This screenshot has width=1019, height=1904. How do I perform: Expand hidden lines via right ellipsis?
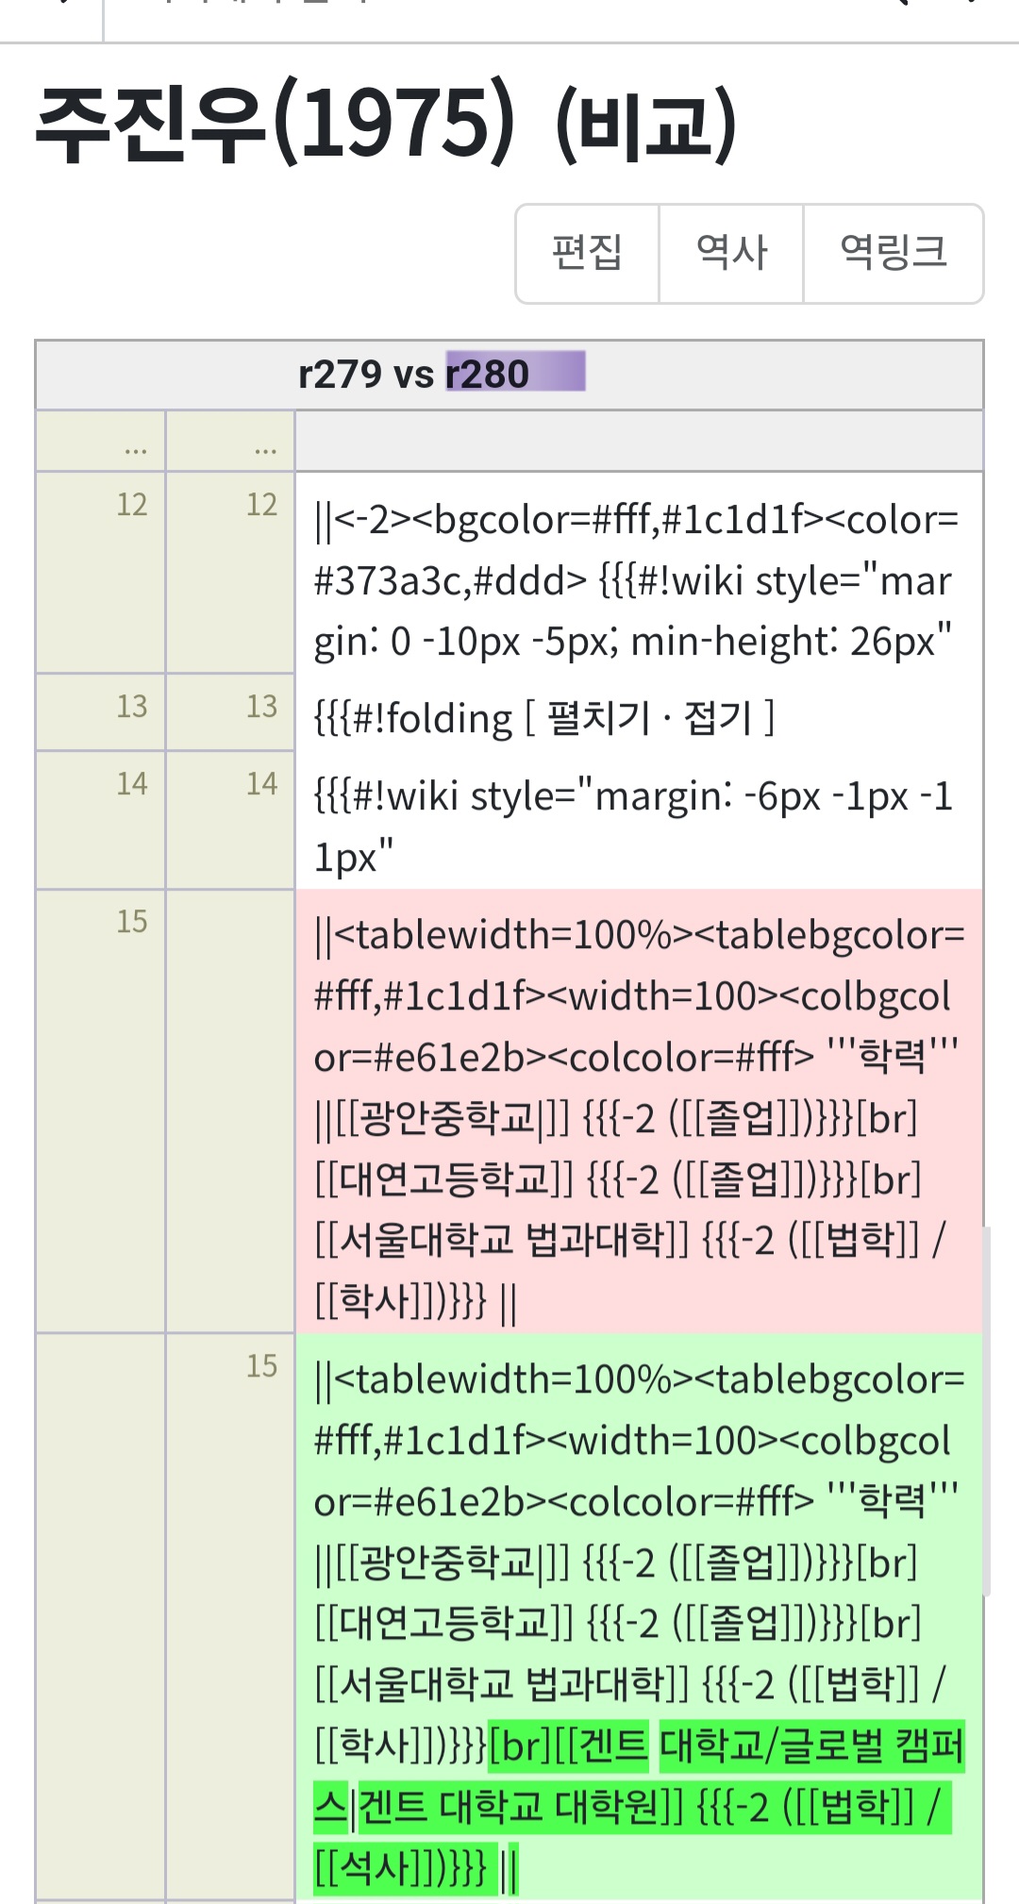[x=265, y=448]
